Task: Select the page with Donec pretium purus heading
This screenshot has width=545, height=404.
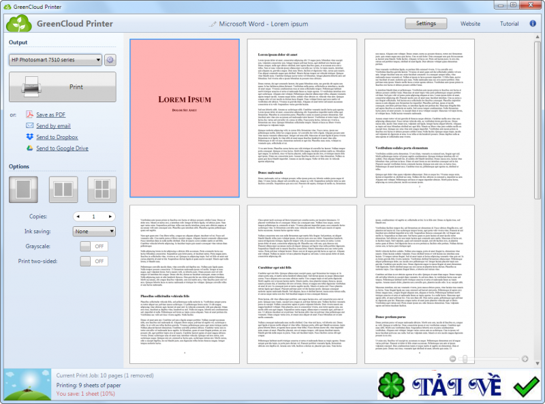Action: point(419,284)
